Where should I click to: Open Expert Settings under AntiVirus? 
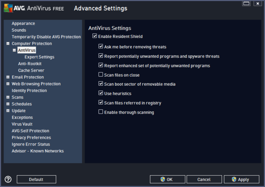point(39,57)
